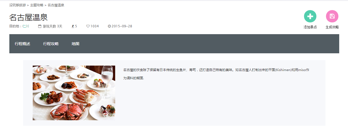Go to 没玩够旅游 in the breadcrumb

pos(18,5)
